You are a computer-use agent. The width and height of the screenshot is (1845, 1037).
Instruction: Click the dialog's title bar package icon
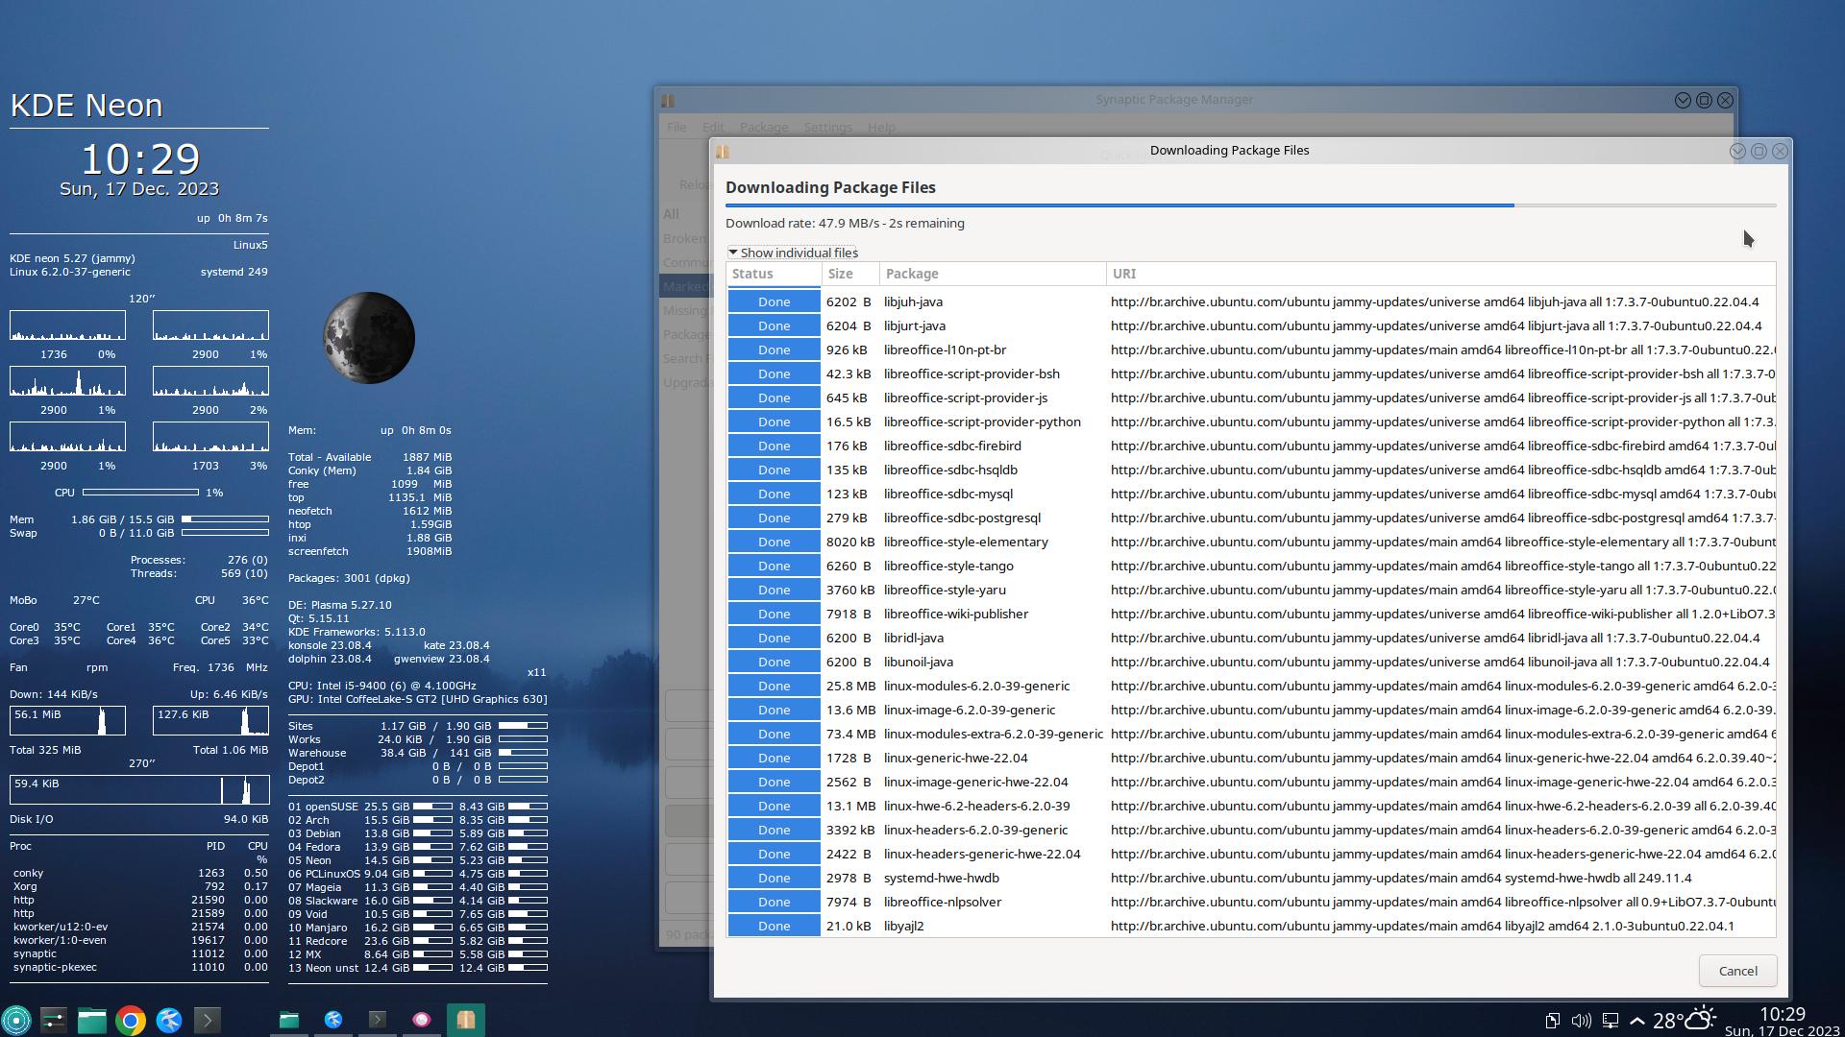pos(723,151)
